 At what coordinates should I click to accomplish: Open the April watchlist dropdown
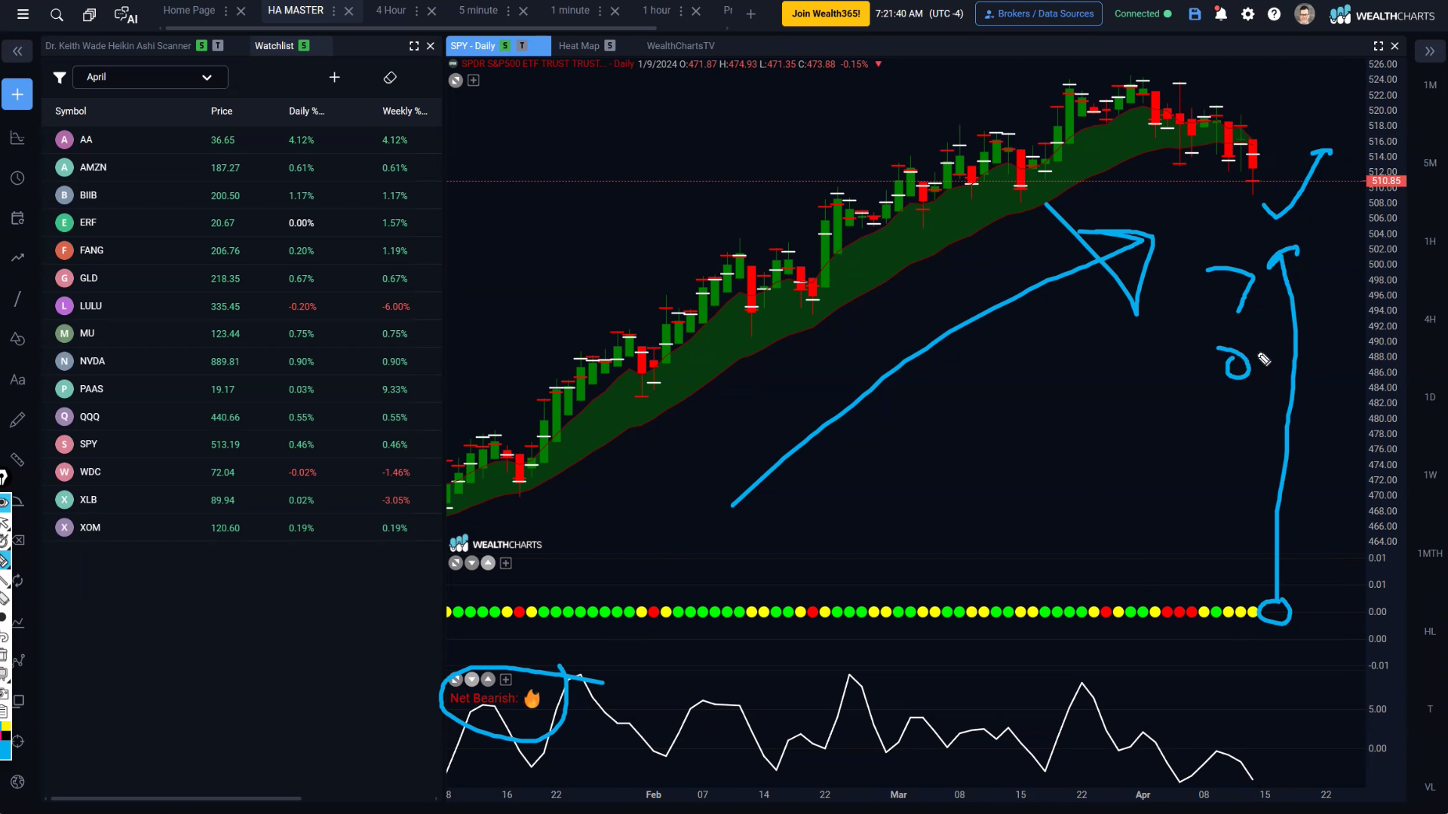click(150, 77)
